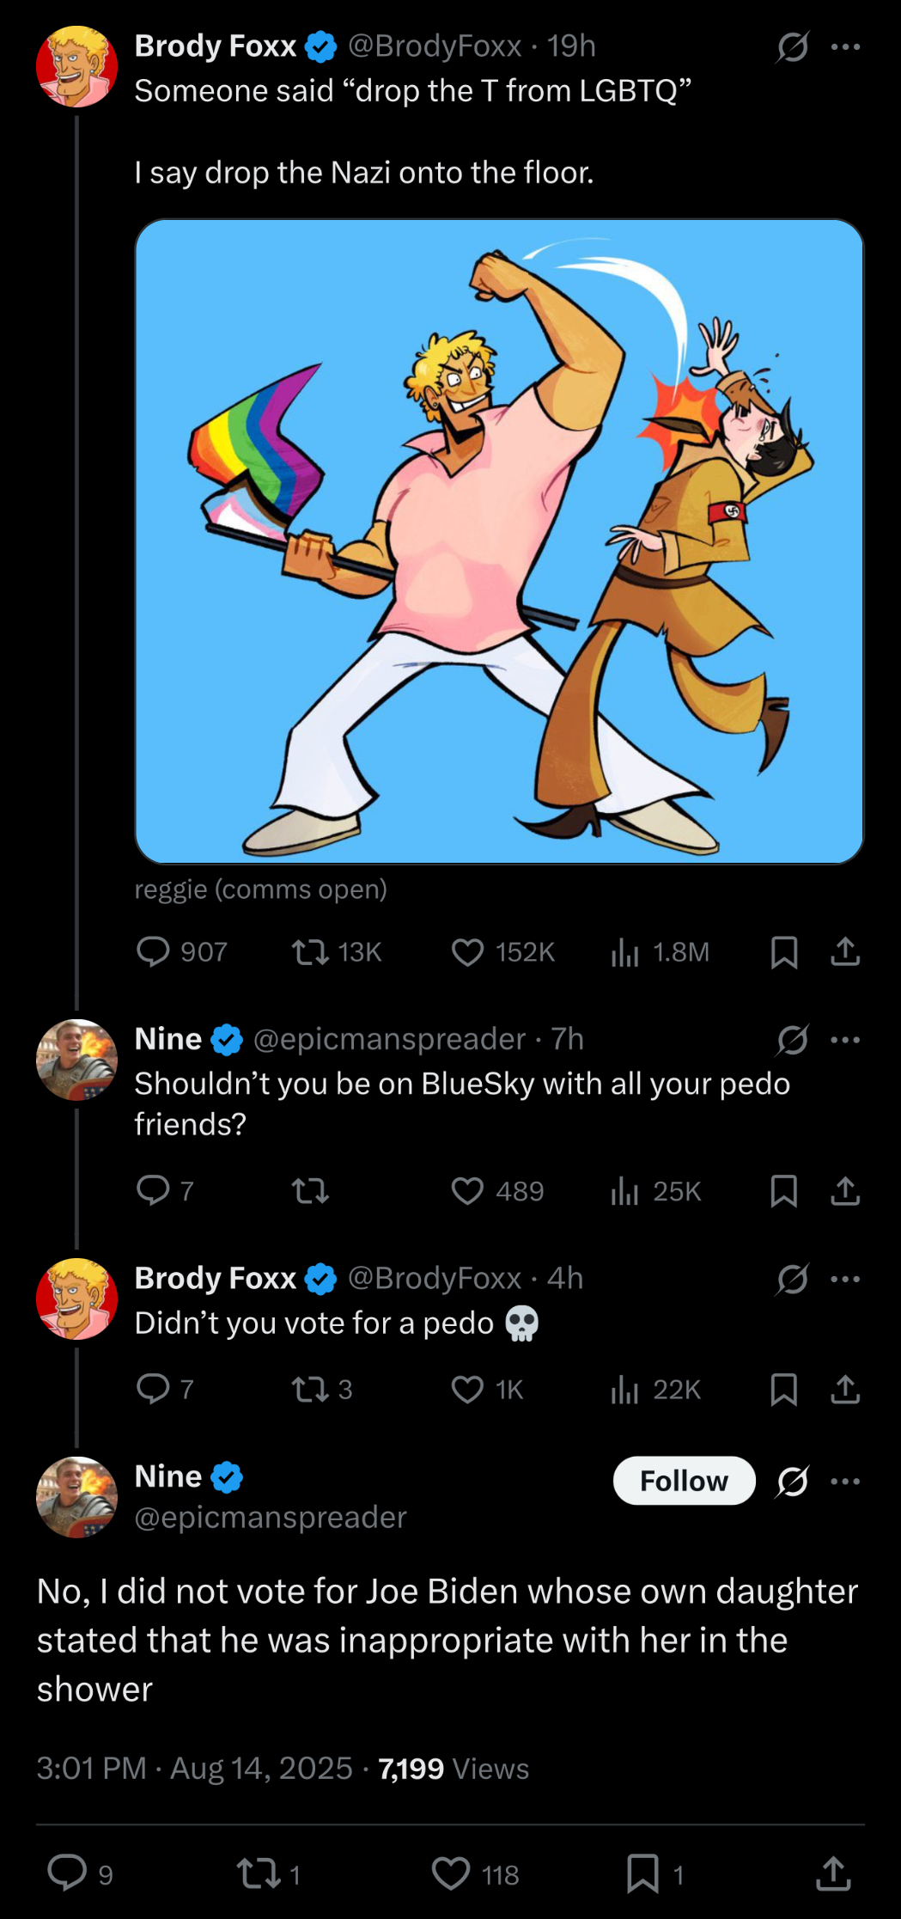Reply to Nine's main post with 9 replies

tap(67, 1873)
